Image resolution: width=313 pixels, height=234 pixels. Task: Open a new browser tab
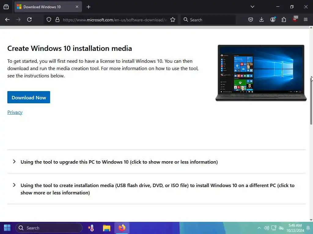pos(88,7)
